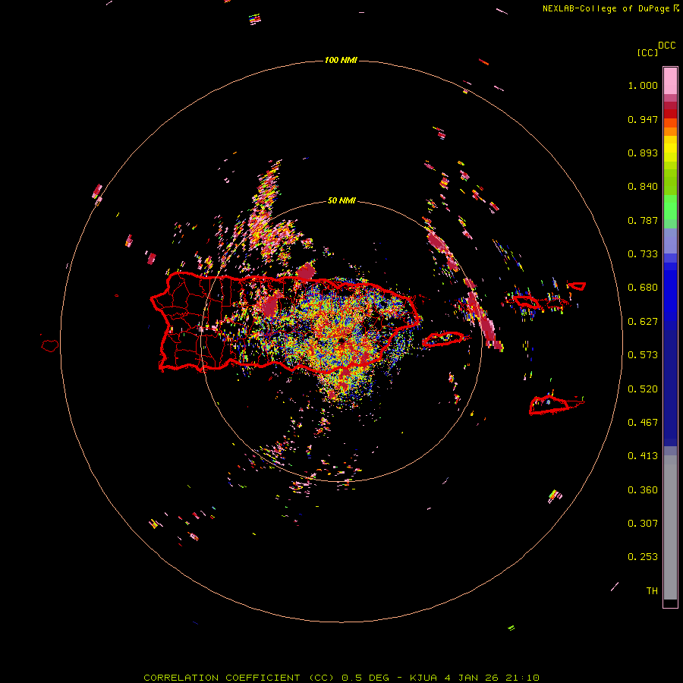Click the 1.000 color scale value
The image size is (683, 683).
tap(643, 85)
